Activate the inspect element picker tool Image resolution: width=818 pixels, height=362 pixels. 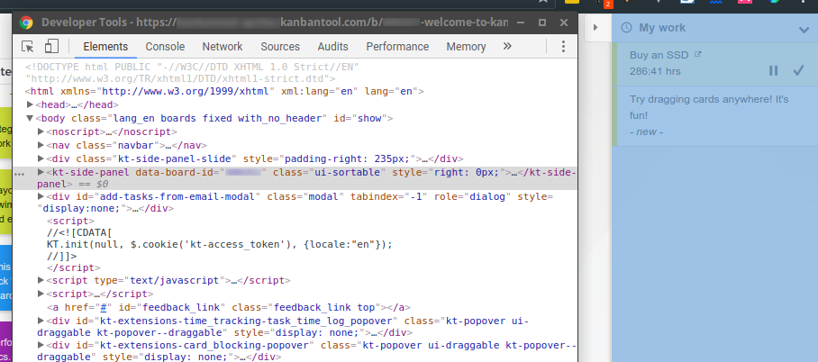[x=28, y=47]
